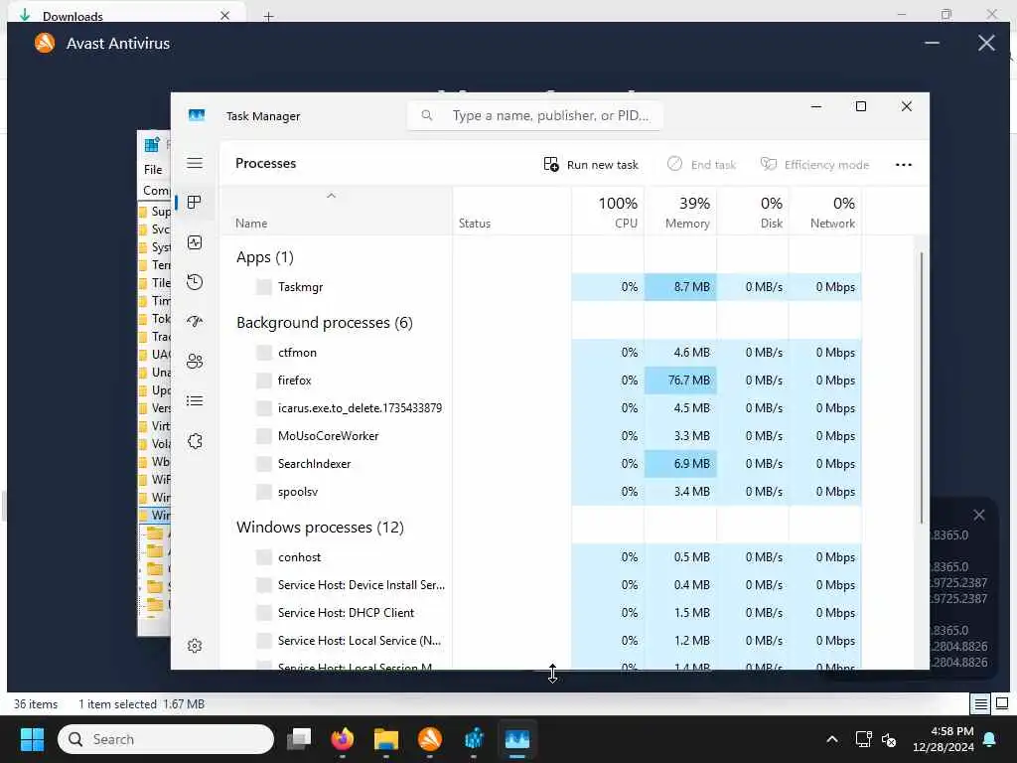The width and height of the screenshot is (1017, 763).
Task: Collapse Background processes (6) group
Action: pyautogui.click(x=325, y=323)
